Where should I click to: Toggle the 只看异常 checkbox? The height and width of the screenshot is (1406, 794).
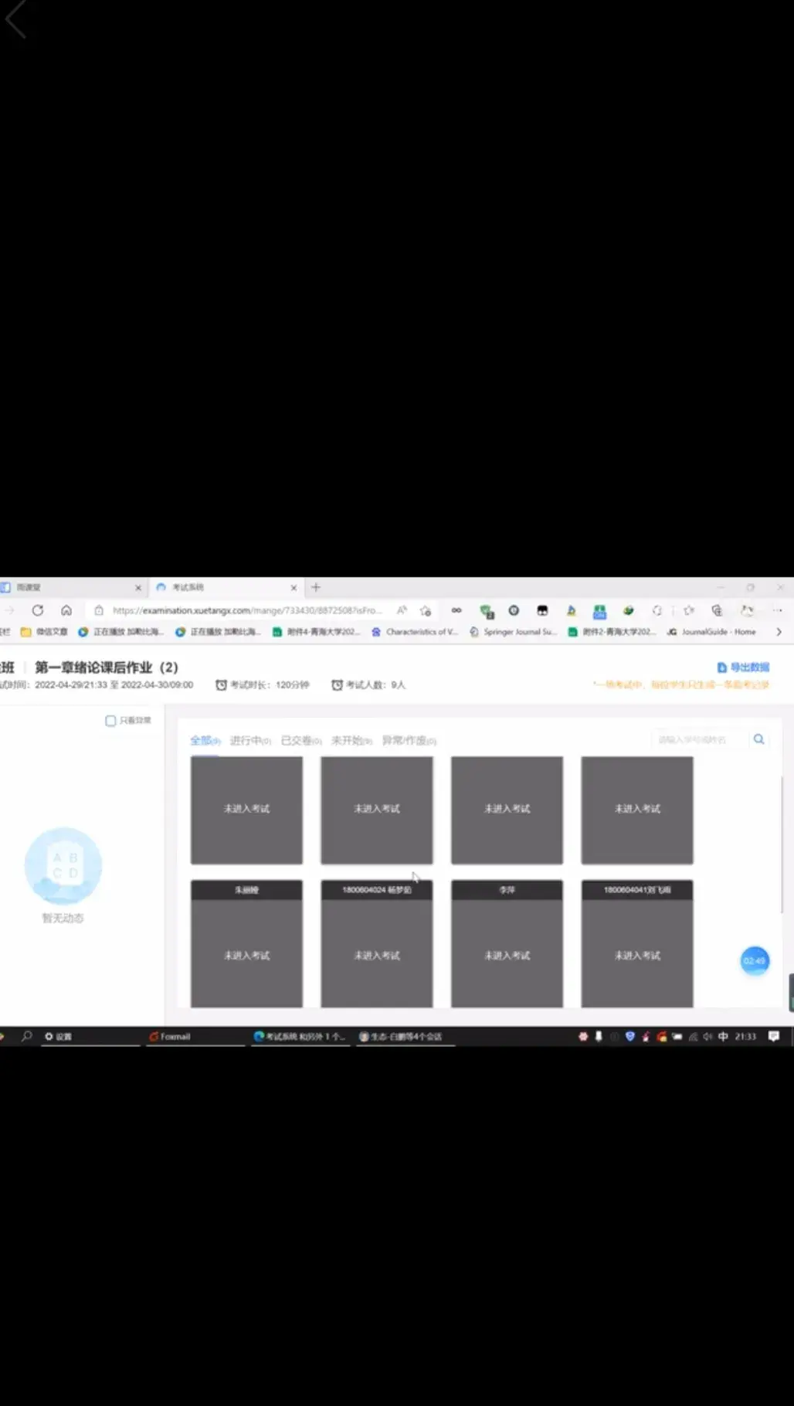tap(110, 721)
